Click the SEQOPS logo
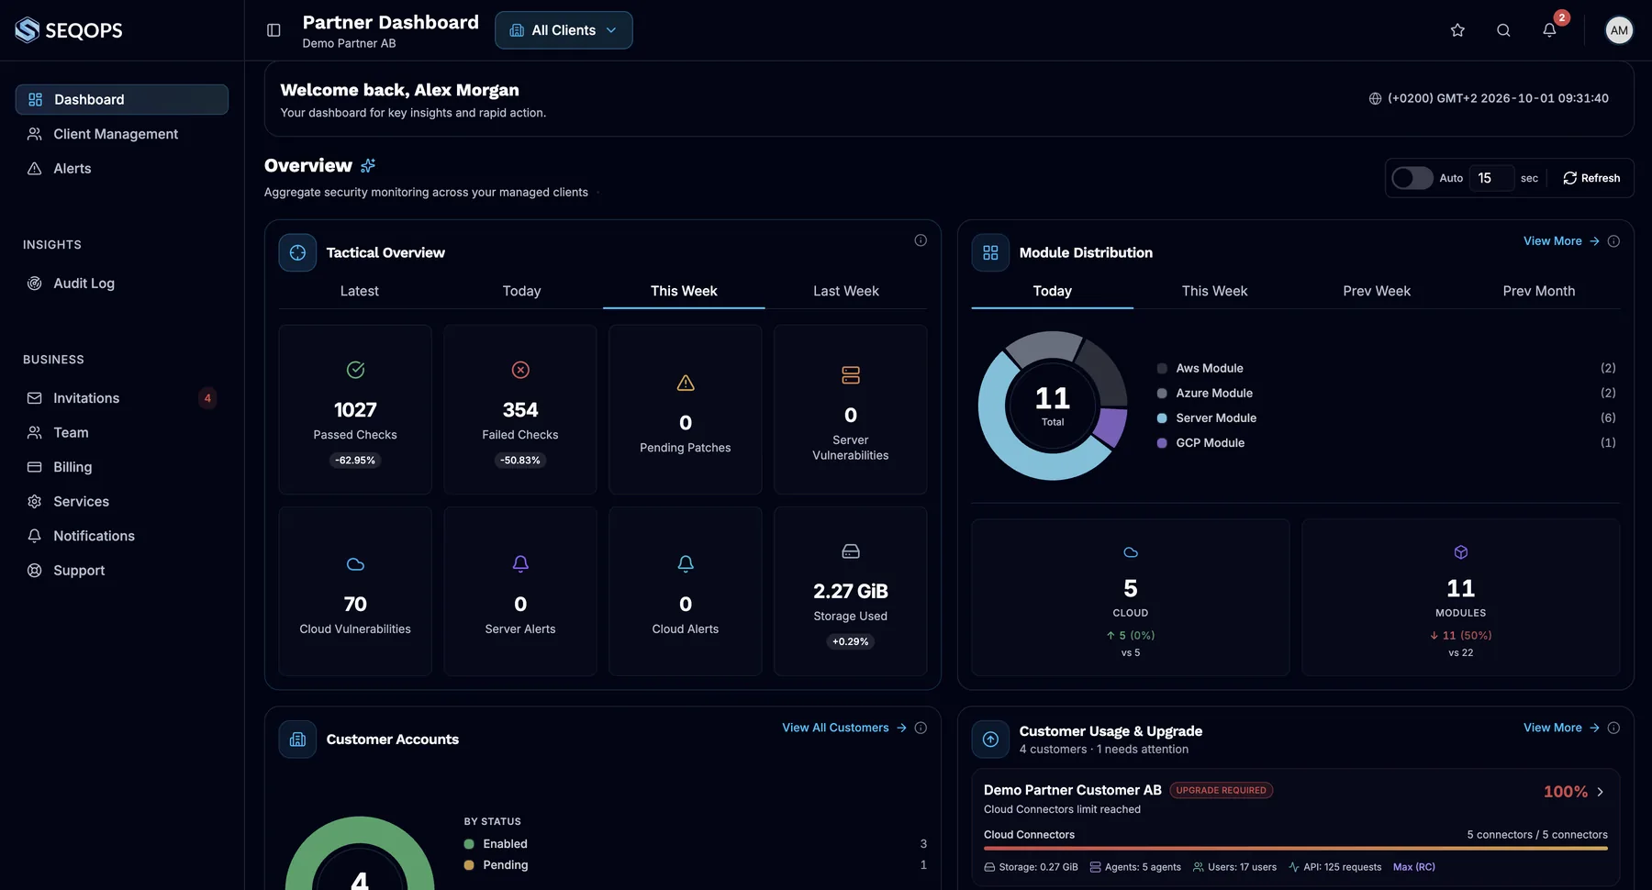Screen dimensions: 1652x890 tap(69, 30)
